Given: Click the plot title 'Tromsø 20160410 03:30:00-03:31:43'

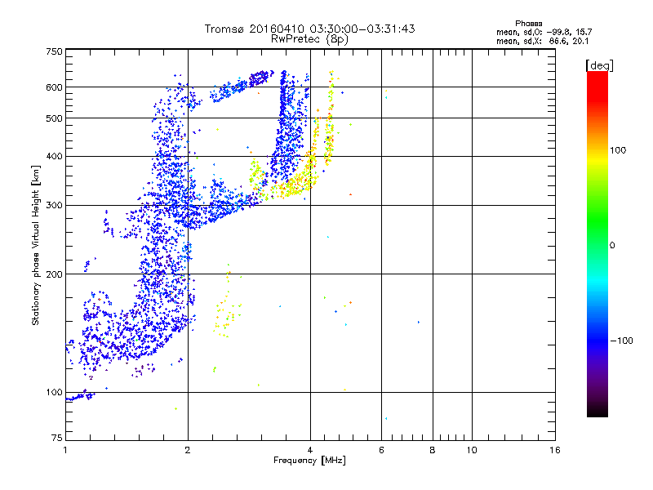Looking at the screenshot, I should [309, 29].
